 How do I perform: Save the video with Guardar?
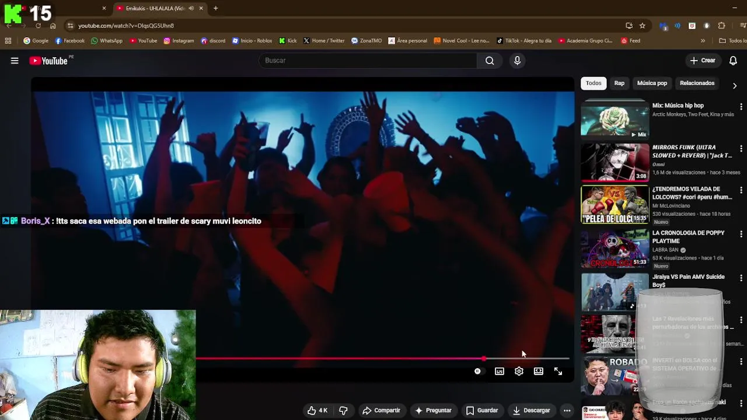coord(482,411)
